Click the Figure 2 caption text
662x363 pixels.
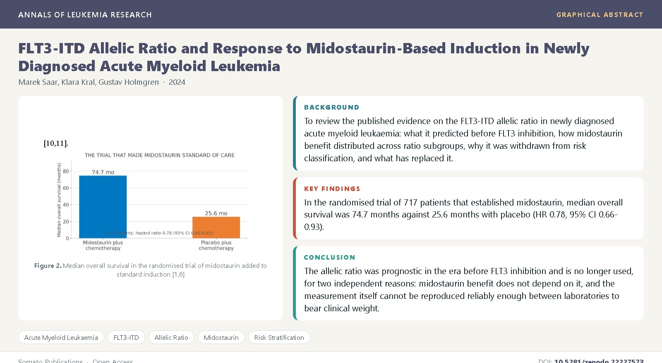[151, 270]
